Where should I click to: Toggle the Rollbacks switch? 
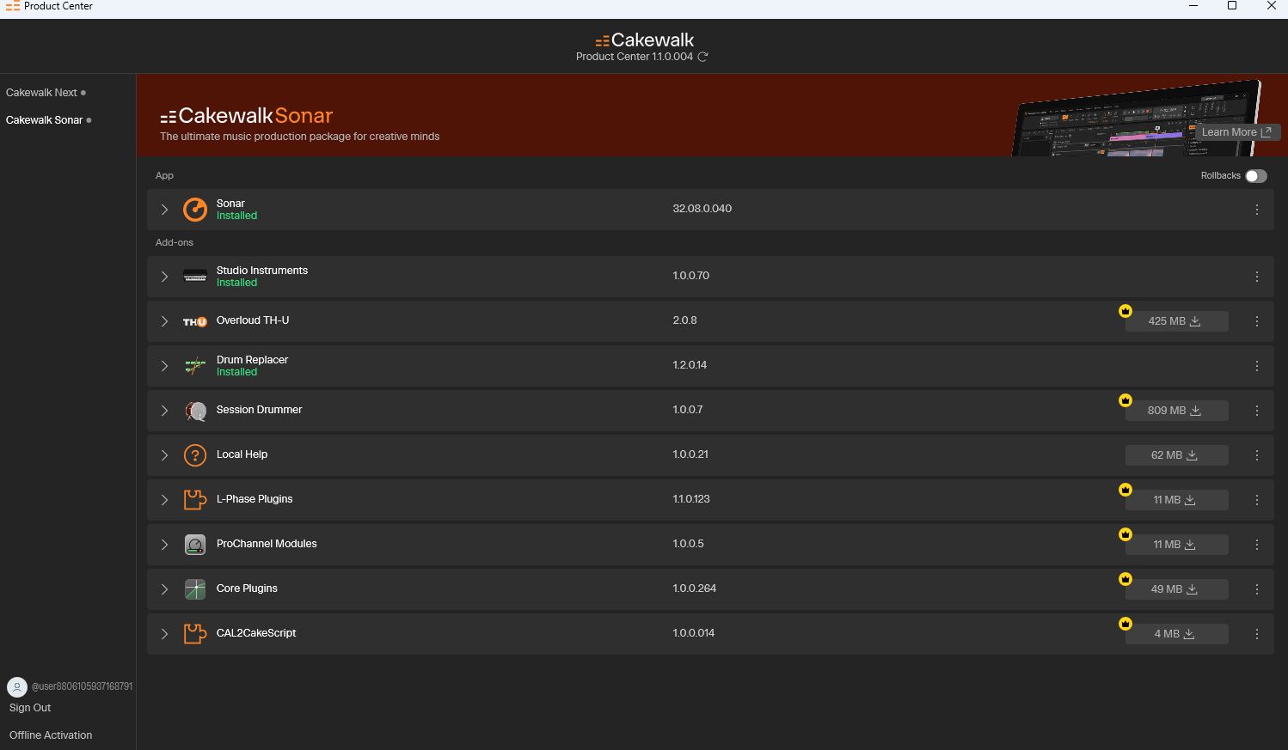pos(1256,176)
